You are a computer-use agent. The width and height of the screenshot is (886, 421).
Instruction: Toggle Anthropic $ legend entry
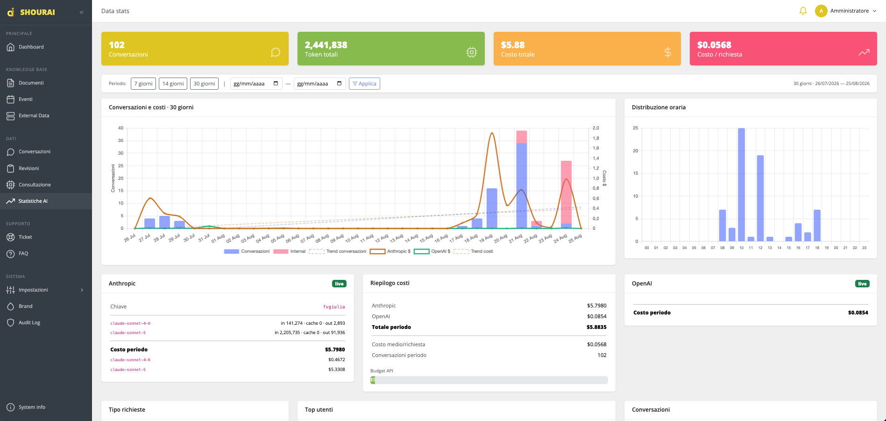click(390, 251)
